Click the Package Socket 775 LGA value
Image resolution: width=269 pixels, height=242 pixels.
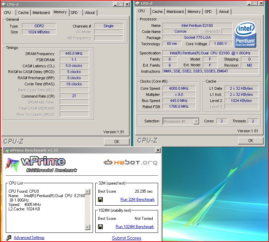pyautogui.click(x=197, y=37)
